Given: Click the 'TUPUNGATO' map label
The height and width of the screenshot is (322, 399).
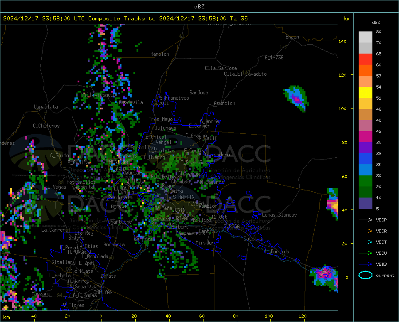Looking at the screenshot, I should click(x=79, y=252).
